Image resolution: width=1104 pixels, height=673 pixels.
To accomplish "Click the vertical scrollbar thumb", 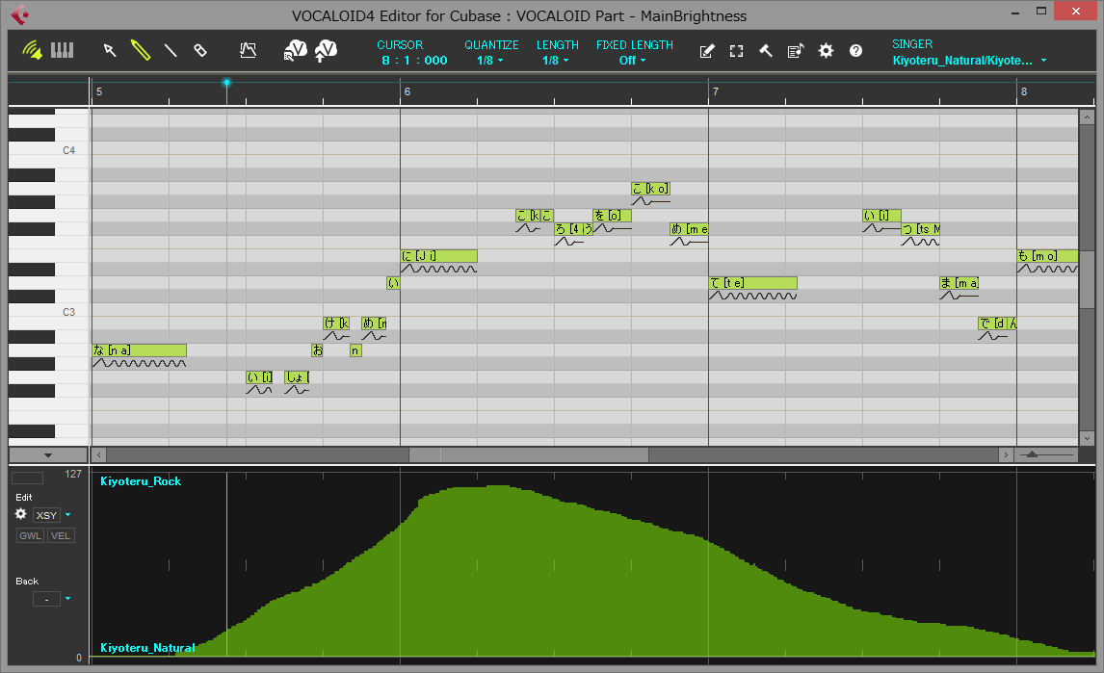I will point(1087,279).
